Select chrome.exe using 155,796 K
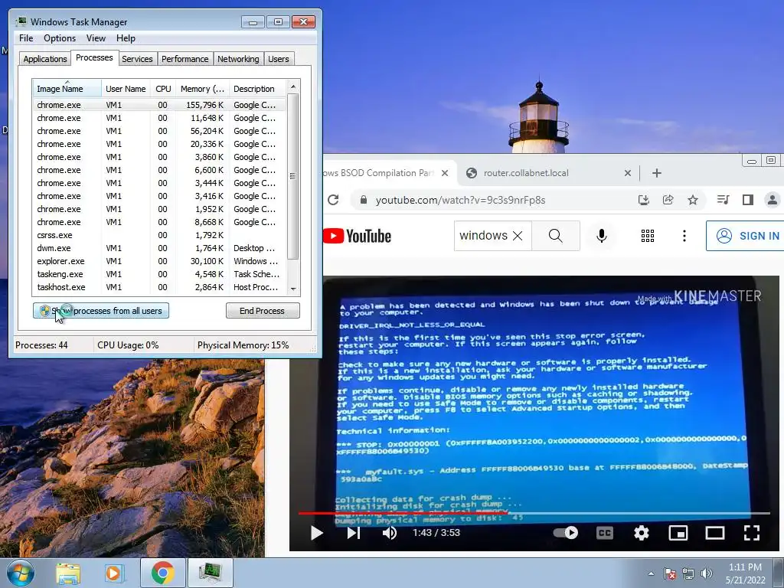The width and height of the screenshot is (784, 588). coord(159,105)
